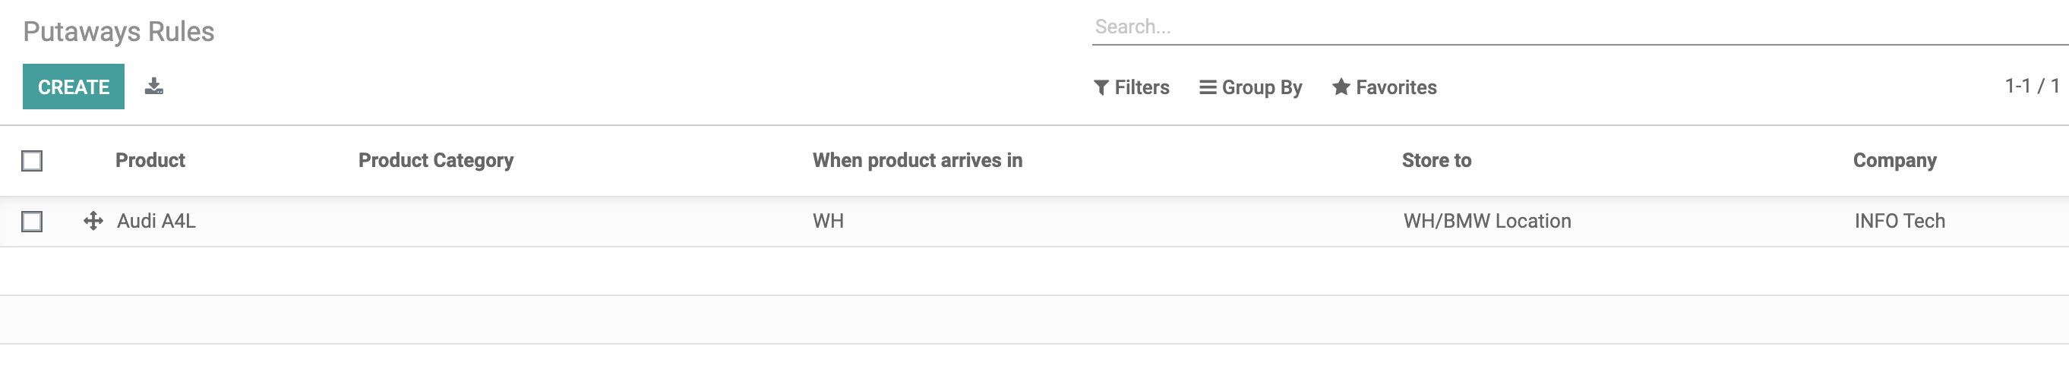Click the Filters funnel icon

tap(1101, 87)
